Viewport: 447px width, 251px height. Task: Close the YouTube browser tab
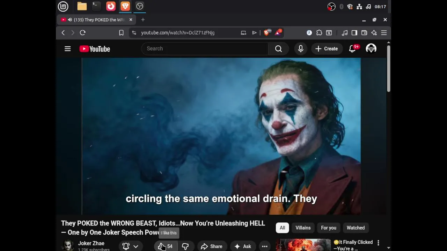[x=131, y=20]
